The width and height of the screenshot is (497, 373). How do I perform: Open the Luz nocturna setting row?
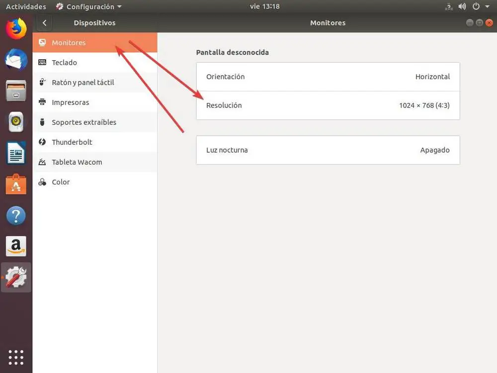click(328, 150)
